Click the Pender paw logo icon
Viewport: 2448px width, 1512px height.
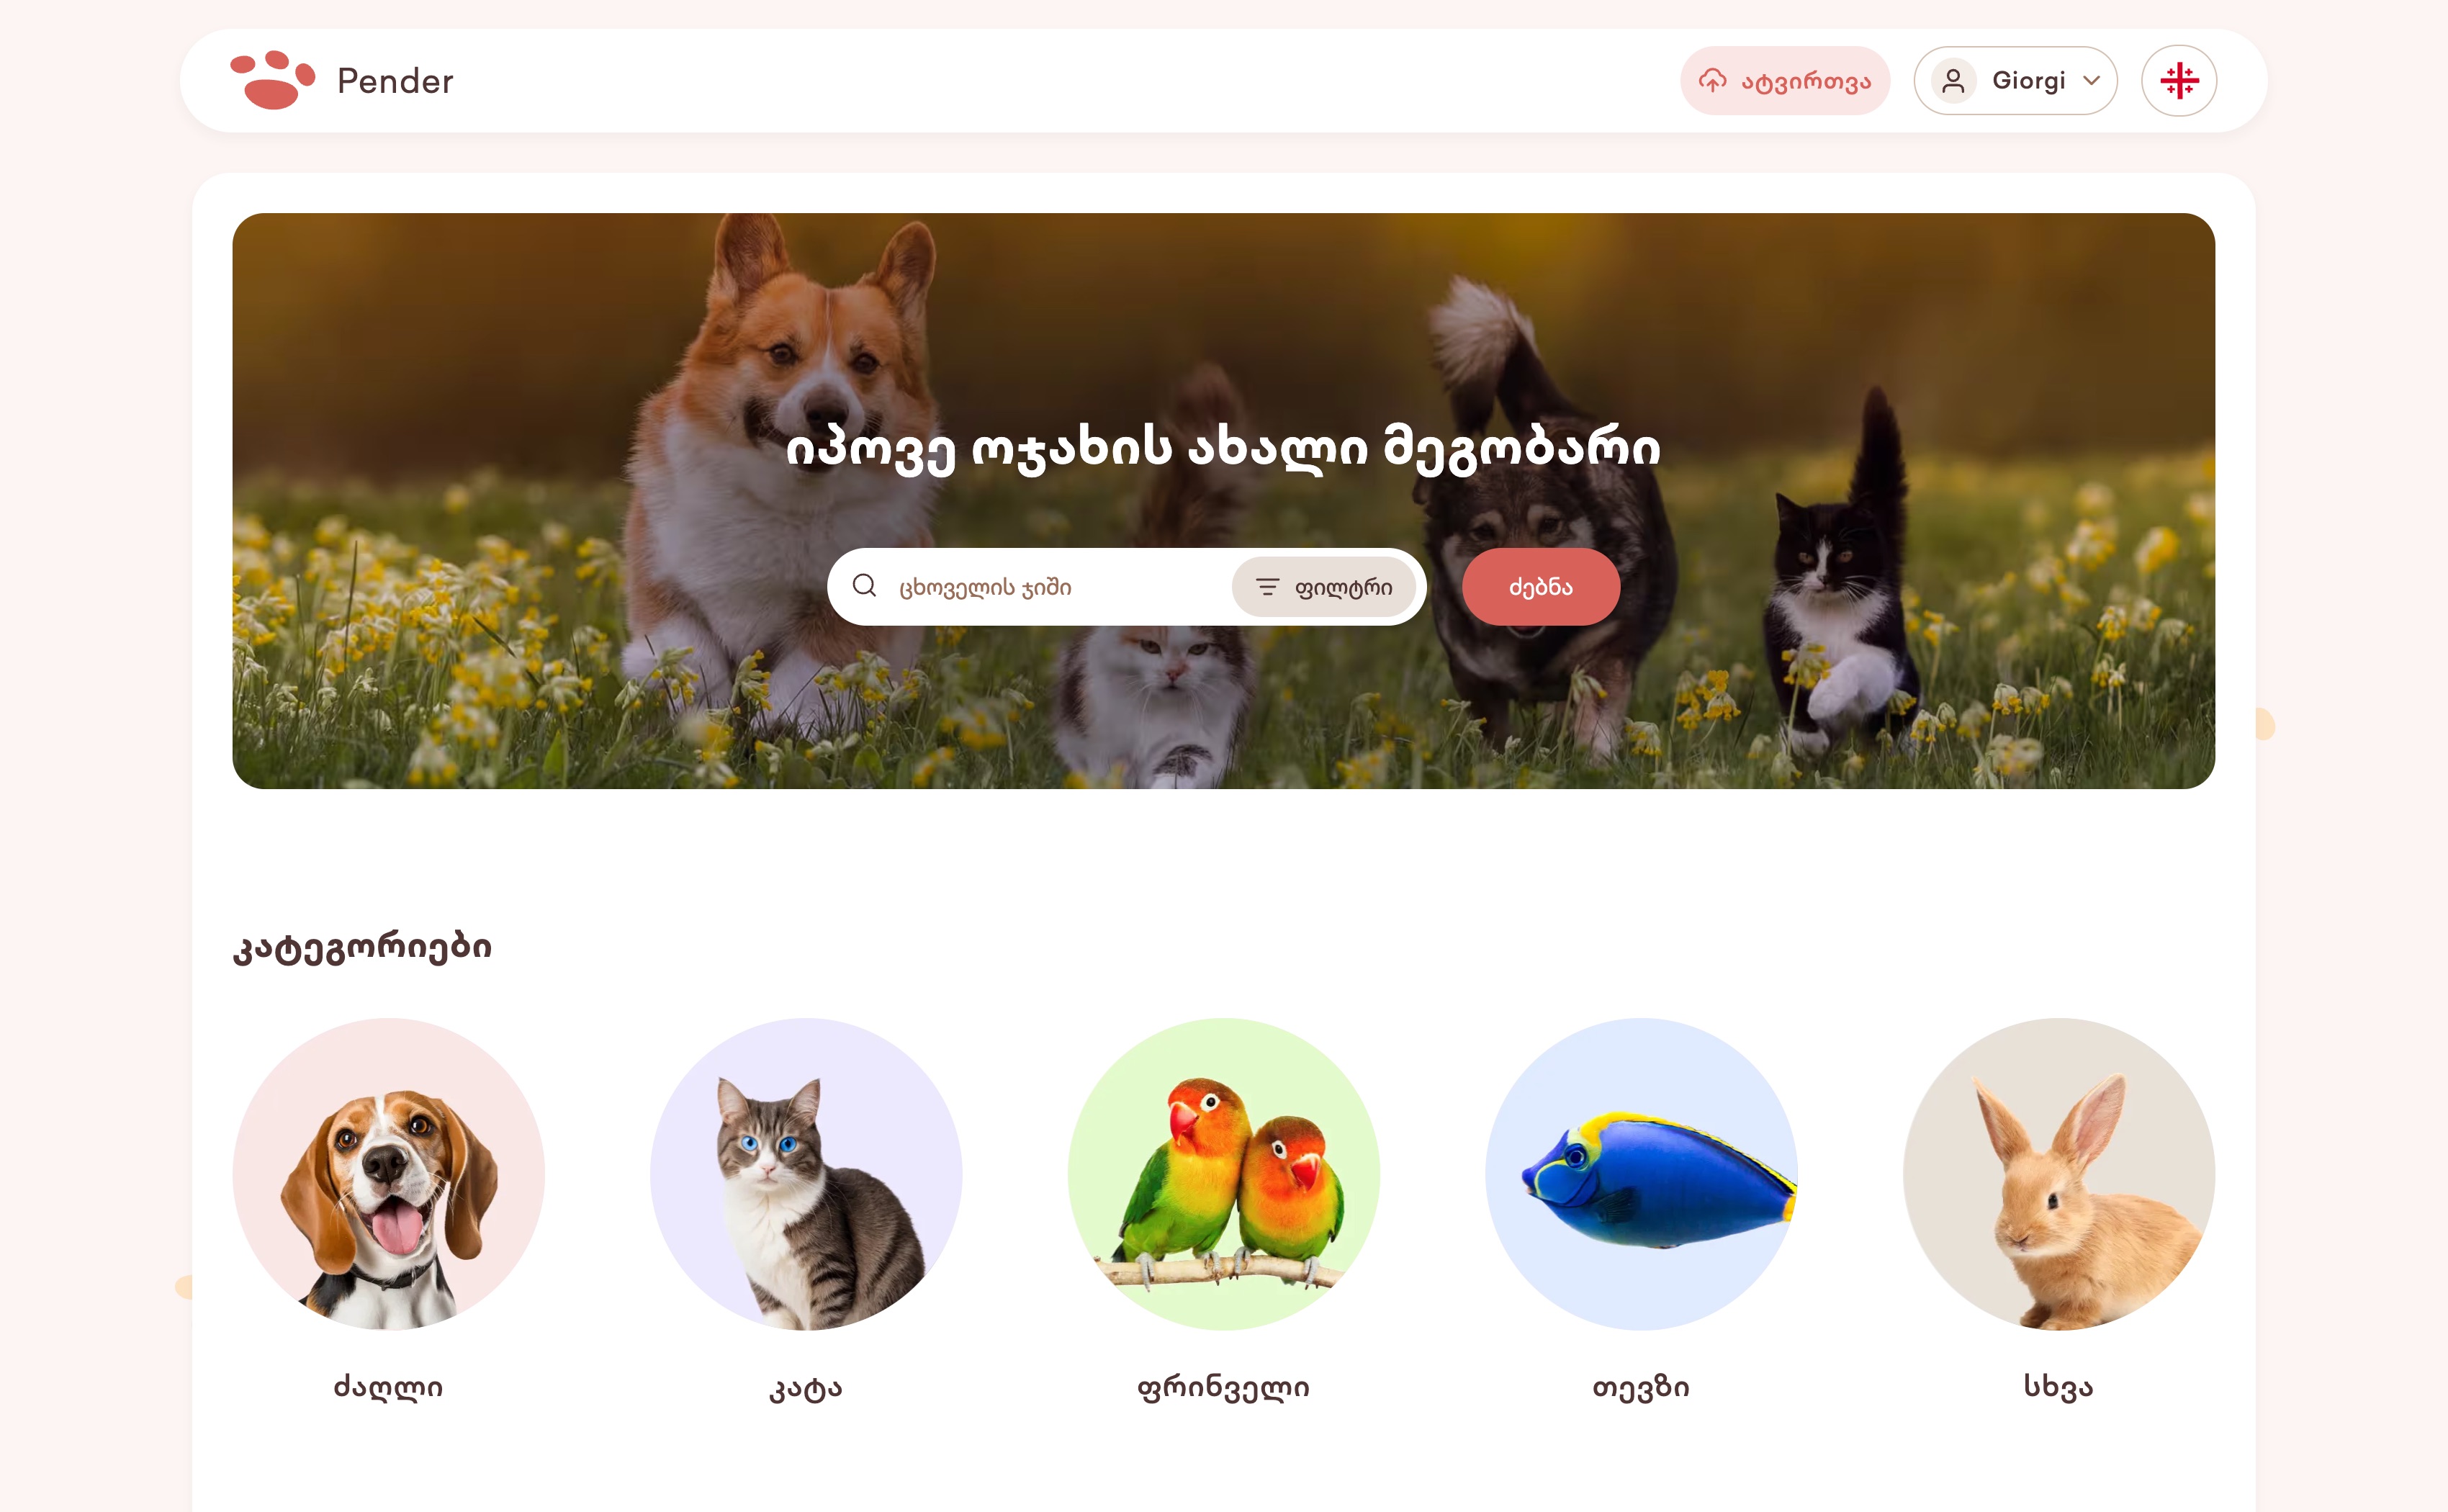[272, 80]
